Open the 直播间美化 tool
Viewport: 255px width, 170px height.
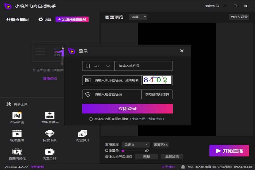[x=17, y=154]
